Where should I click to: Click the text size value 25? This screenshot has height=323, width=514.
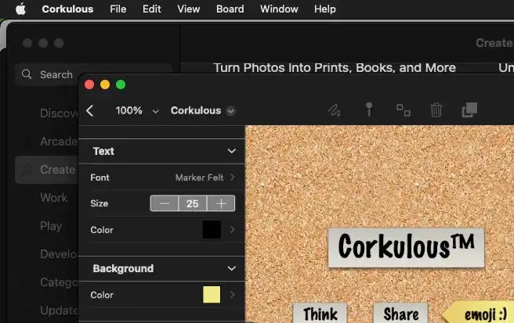(x=193, y=203)
